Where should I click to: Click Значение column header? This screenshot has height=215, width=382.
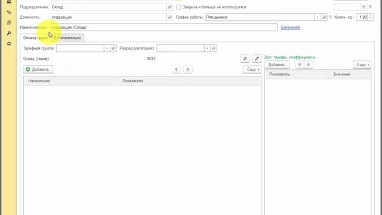pos(350,74)
